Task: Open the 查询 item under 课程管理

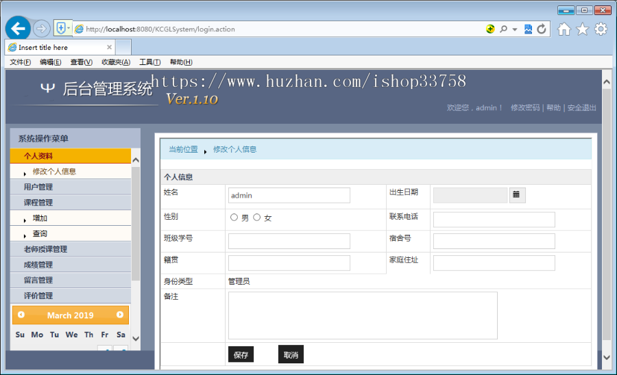Action: (x=40, y=233)
